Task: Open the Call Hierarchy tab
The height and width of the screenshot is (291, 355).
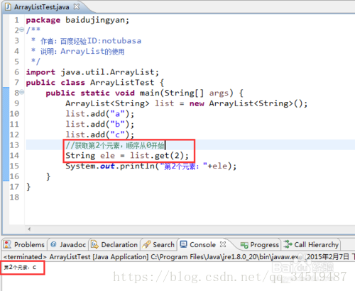Action: [x=311, y=244]
